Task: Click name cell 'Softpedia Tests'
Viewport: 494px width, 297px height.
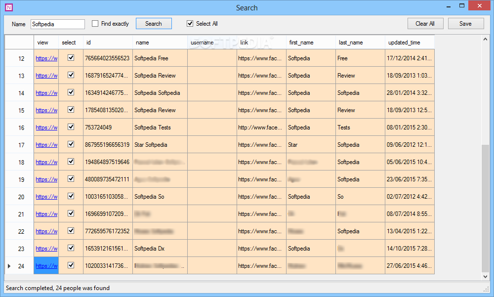Action: point(160,127)
